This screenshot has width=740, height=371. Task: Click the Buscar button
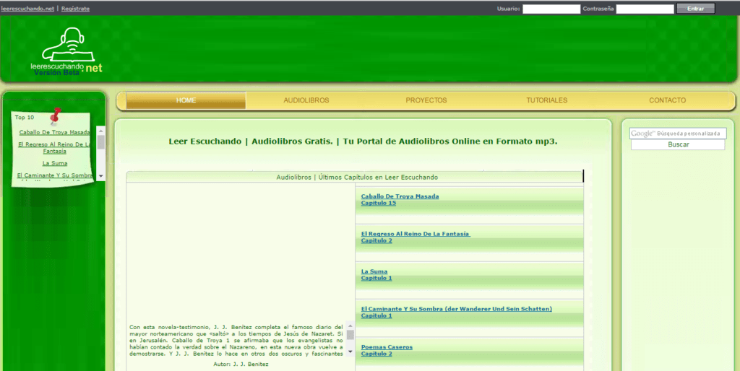tap(678, 145)
